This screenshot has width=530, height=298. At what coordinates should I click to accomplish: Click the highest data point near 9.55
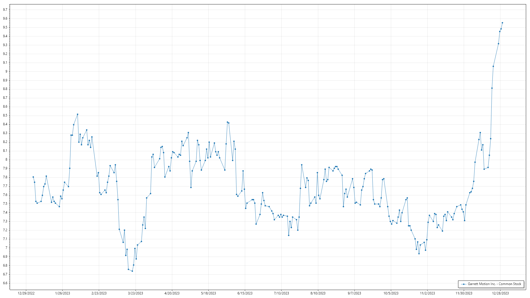pos(502,23)
